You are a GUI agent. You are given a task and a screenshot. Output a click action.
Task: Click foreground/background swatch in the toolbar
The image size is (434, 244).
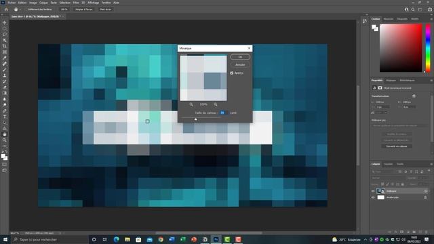(4, 157)
